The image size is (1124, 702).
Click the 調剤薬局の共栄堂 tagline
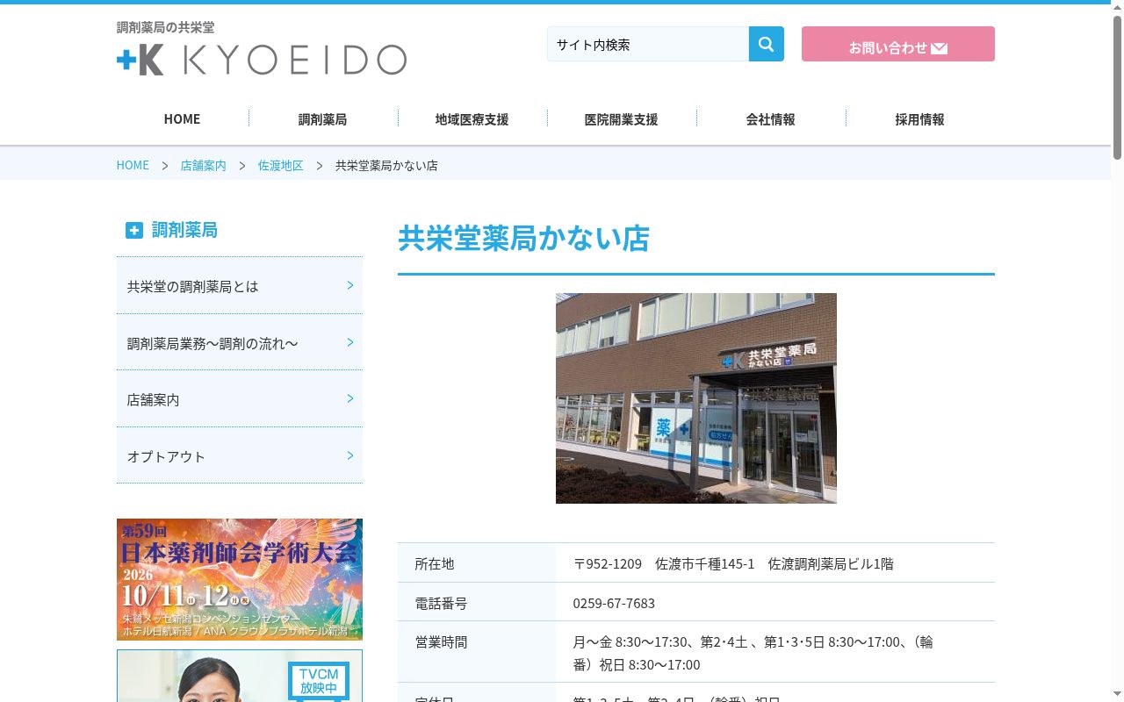point(165,27)
